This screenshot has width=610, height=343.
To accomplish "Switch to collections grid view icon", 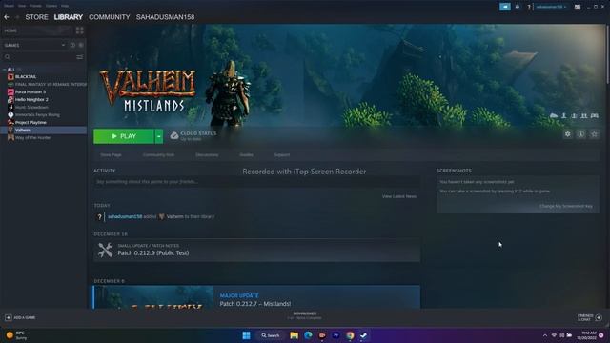I will click(x=80, y=30).
